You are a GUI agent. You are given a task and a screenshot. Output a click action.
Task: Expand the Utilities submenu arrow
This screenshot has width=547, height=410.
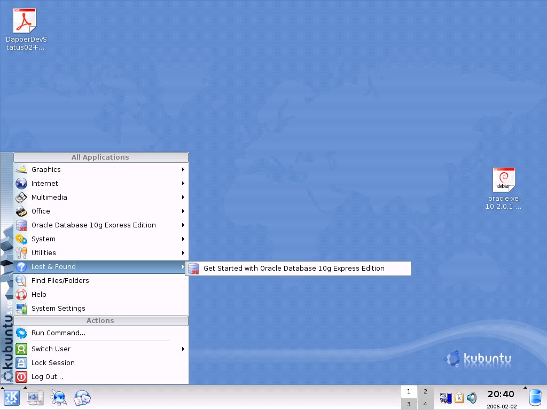pyautogui.click(x=183, y=253)
